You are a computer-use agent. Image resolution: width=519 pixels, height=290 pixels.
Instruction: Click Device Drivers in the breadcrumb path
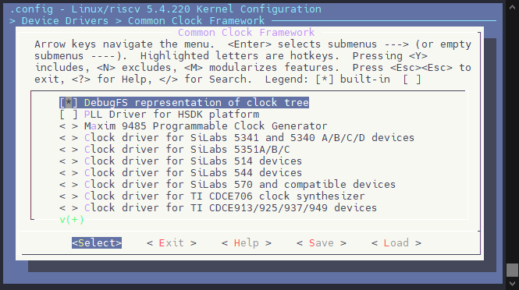click(x=66, y=21)
